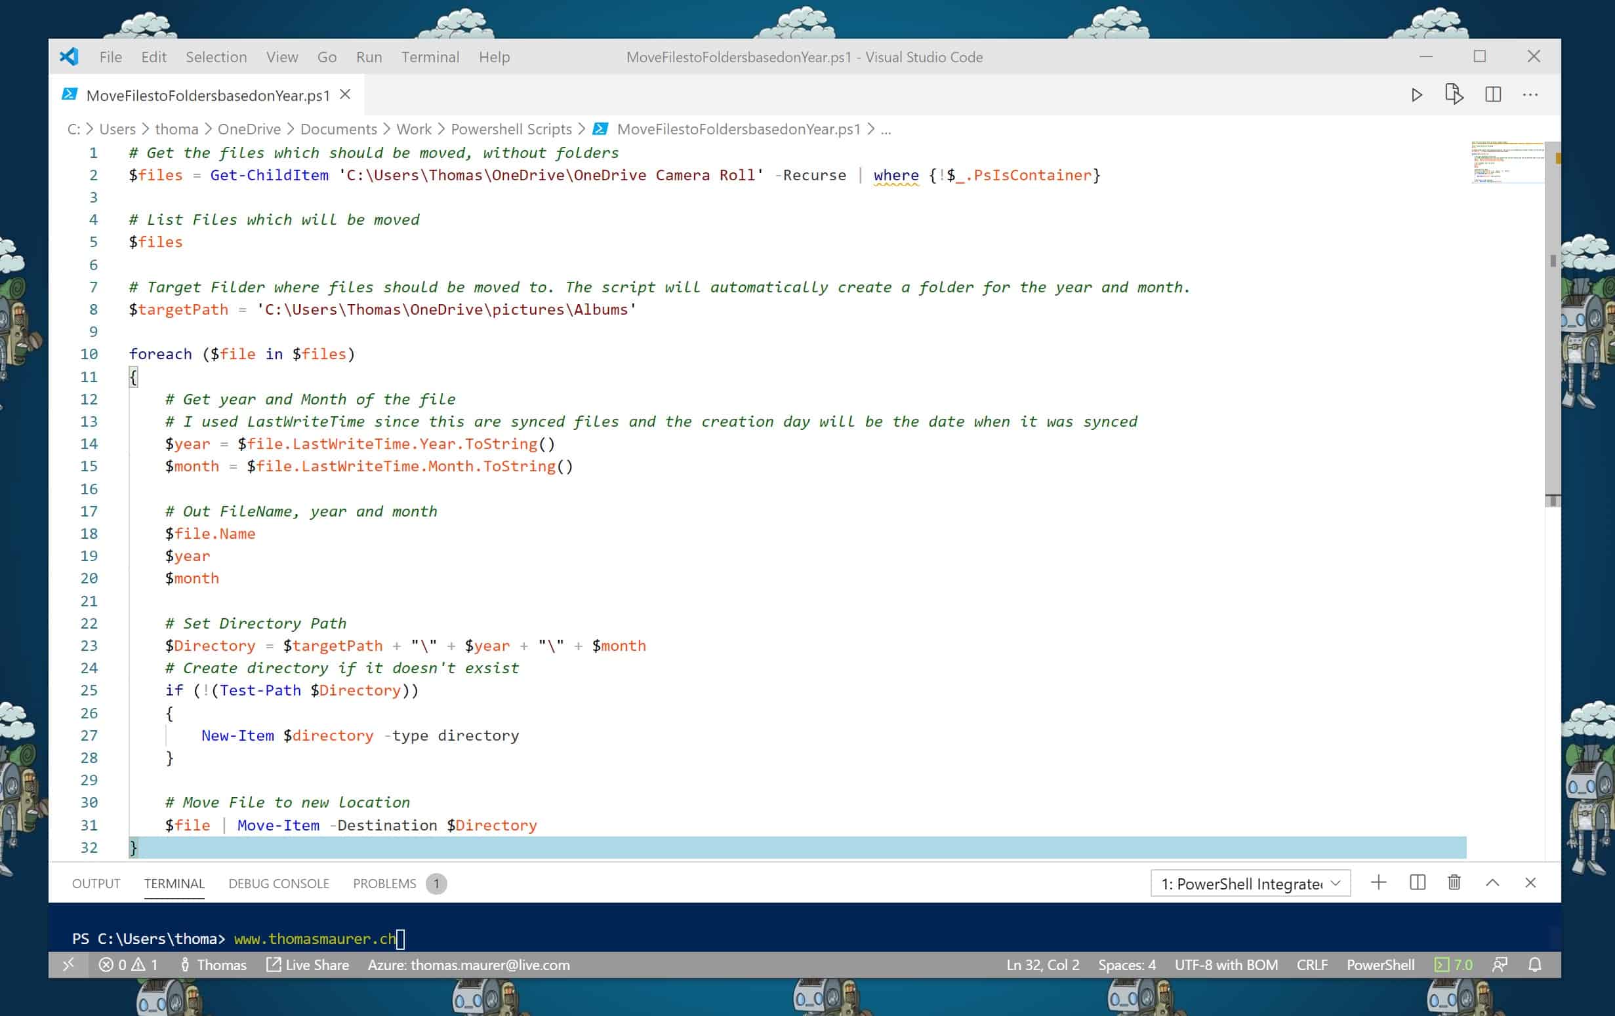
Task: Expand the breadcrumb ellipsis symbol list
Action: (x=886, y=129)
